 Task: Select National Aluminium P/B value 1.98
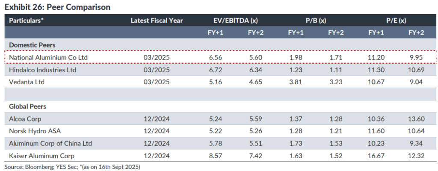[296, 58]
